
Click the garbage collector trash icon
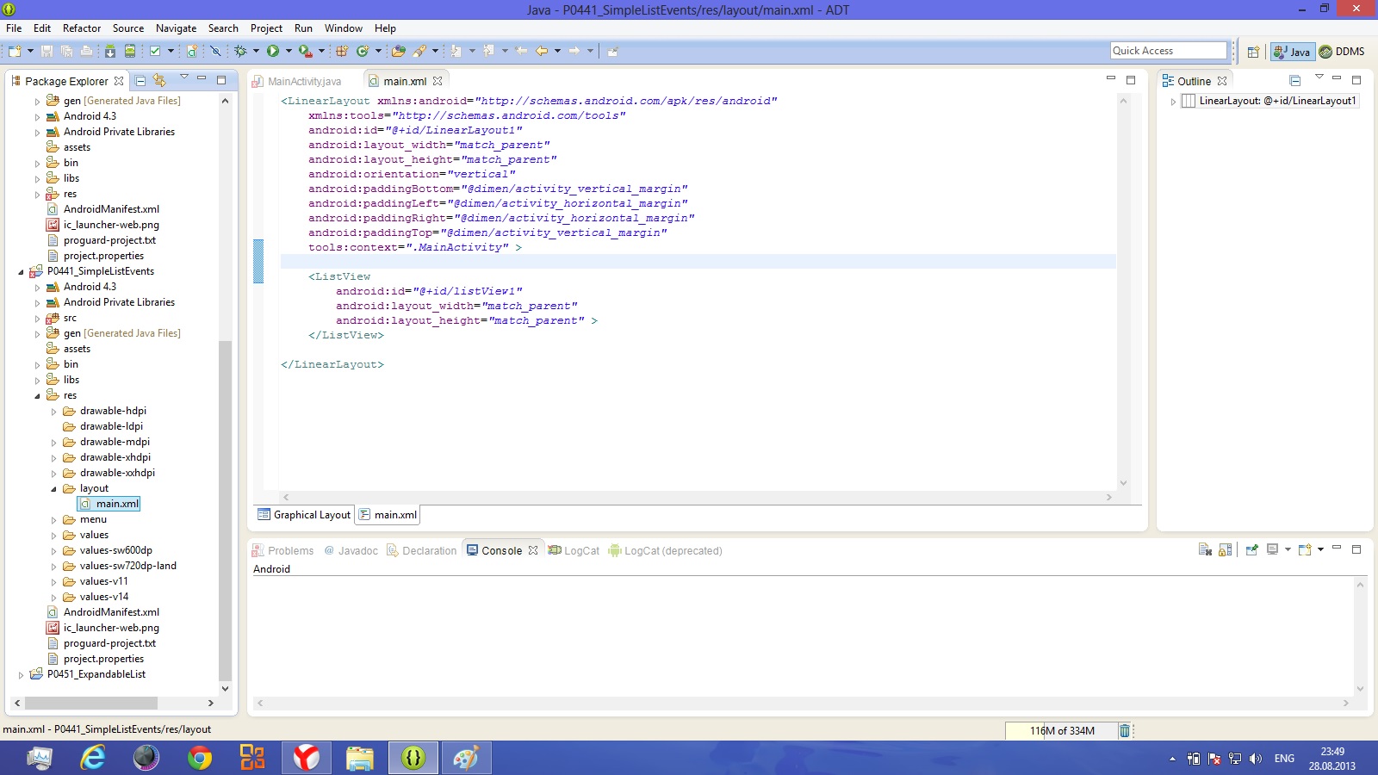(1124, 731)
